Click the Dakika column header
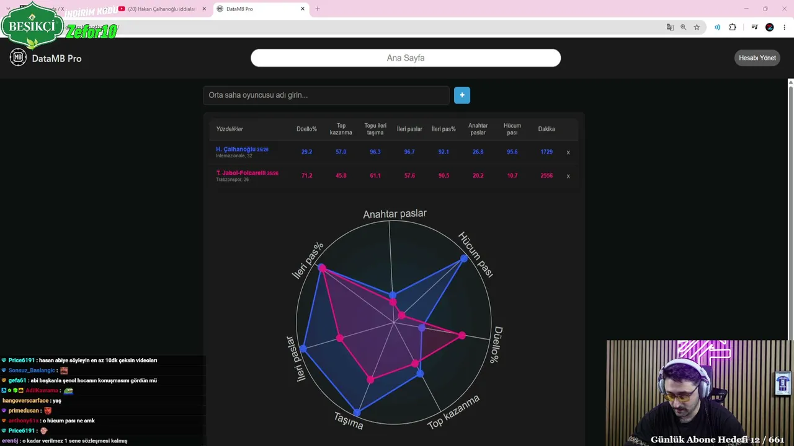This screenshot has height=446, width=794. tap(546, 129)
